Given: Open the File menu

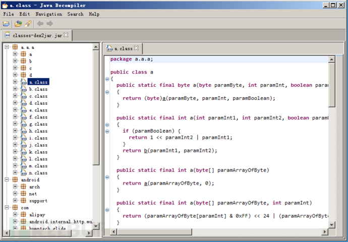Looking at the screenshot, I should tap(9, 14).
